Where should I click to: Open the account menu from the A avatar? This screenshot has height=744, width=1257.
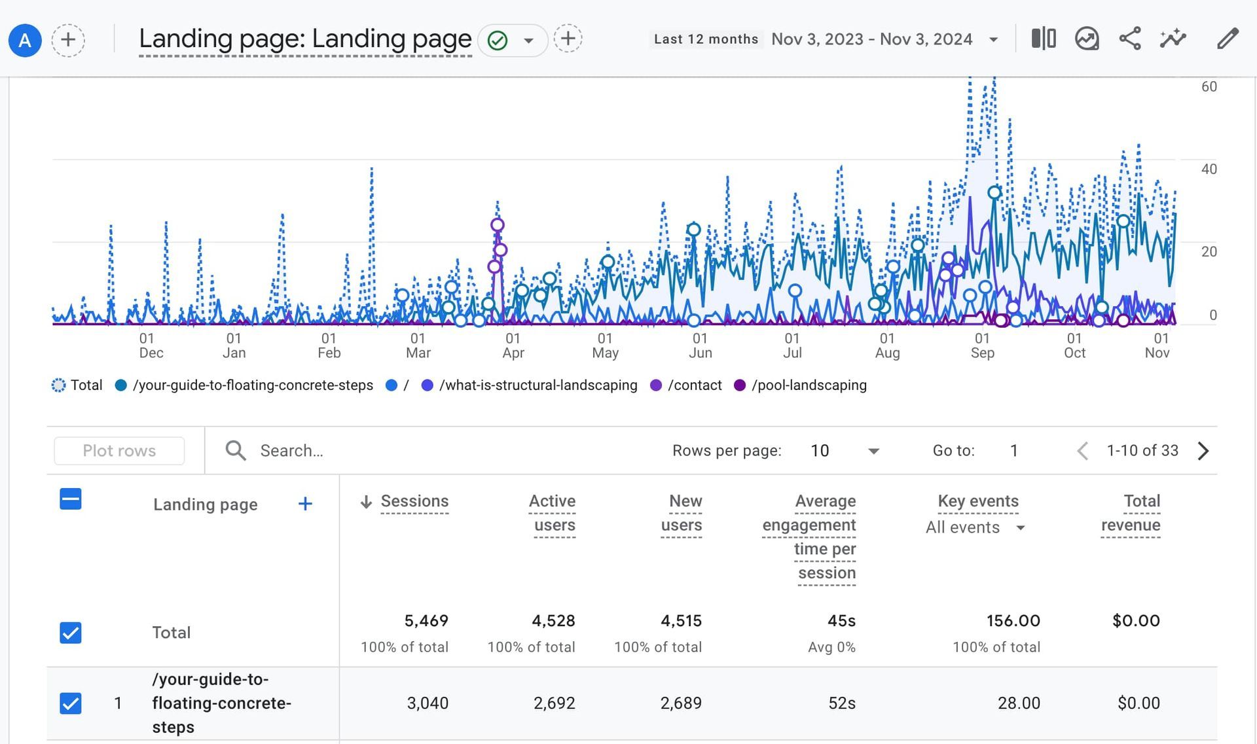click(x=25, y=40)
